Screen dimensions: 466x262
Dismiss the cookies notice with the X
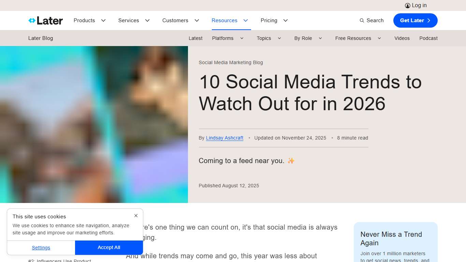(136, 216)
